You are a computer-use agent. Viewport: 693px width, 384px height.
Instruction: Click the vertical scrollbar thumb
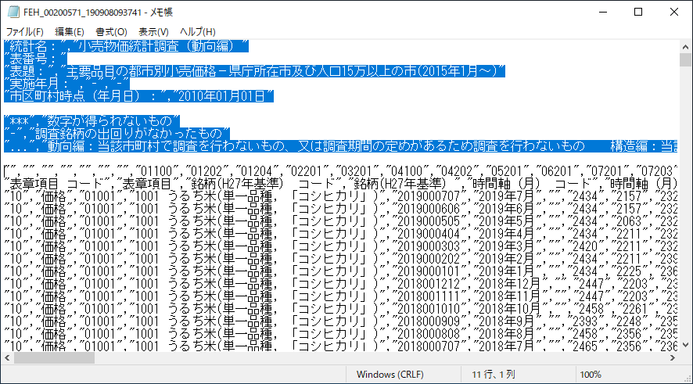click(x=685, y=63)
